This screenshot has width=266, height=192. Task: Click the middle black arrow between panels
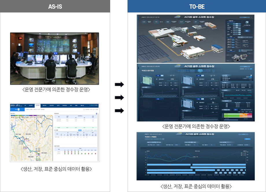tap(119, 98)
